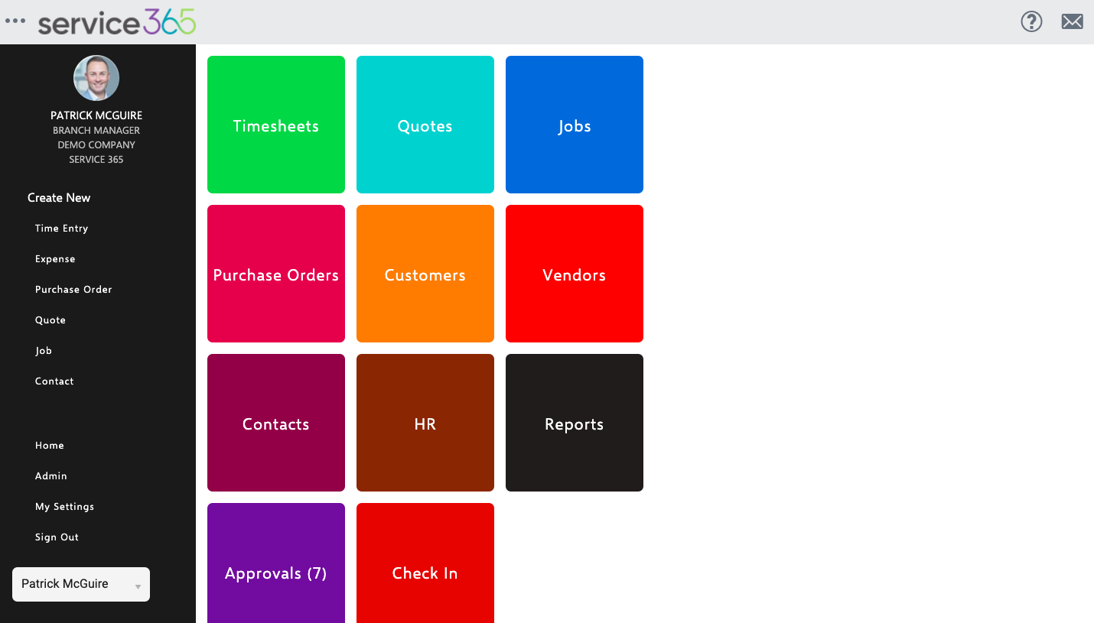Open the Timesheets tile

[275, 125]
